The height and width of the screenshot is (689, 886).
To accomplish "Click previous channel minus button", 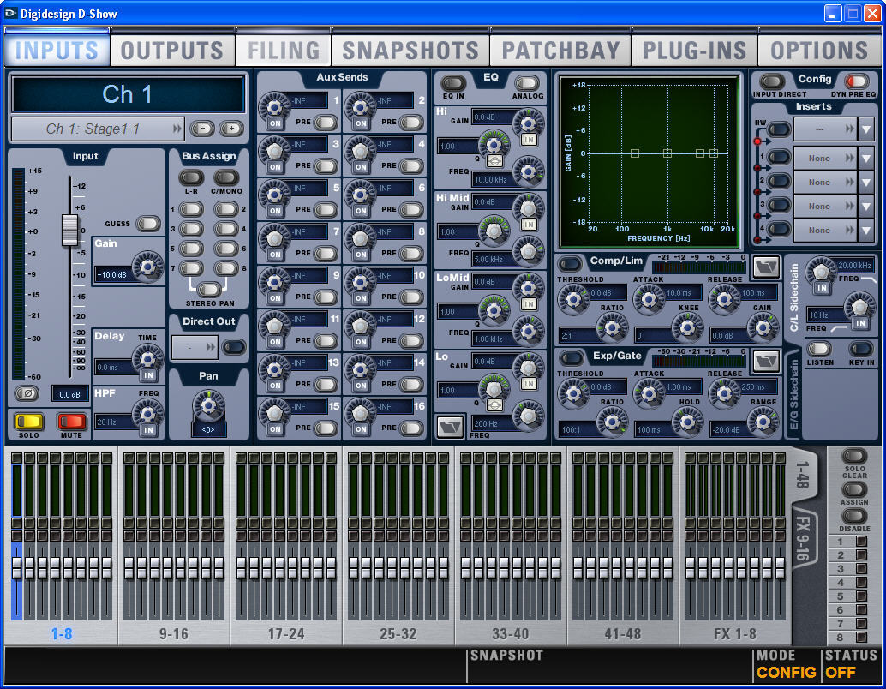I will [x=201, y=129].
